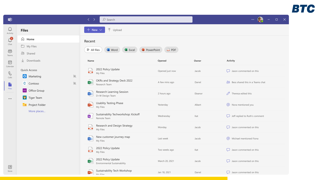Sort by the Name column header
321x180 pixels.
coord(91,61)
